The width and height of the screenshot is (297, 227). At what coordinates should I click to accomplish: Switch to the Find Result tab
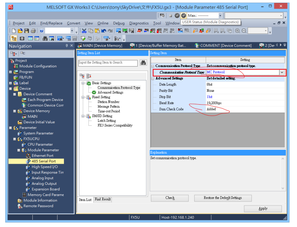(x=102, y=200)
